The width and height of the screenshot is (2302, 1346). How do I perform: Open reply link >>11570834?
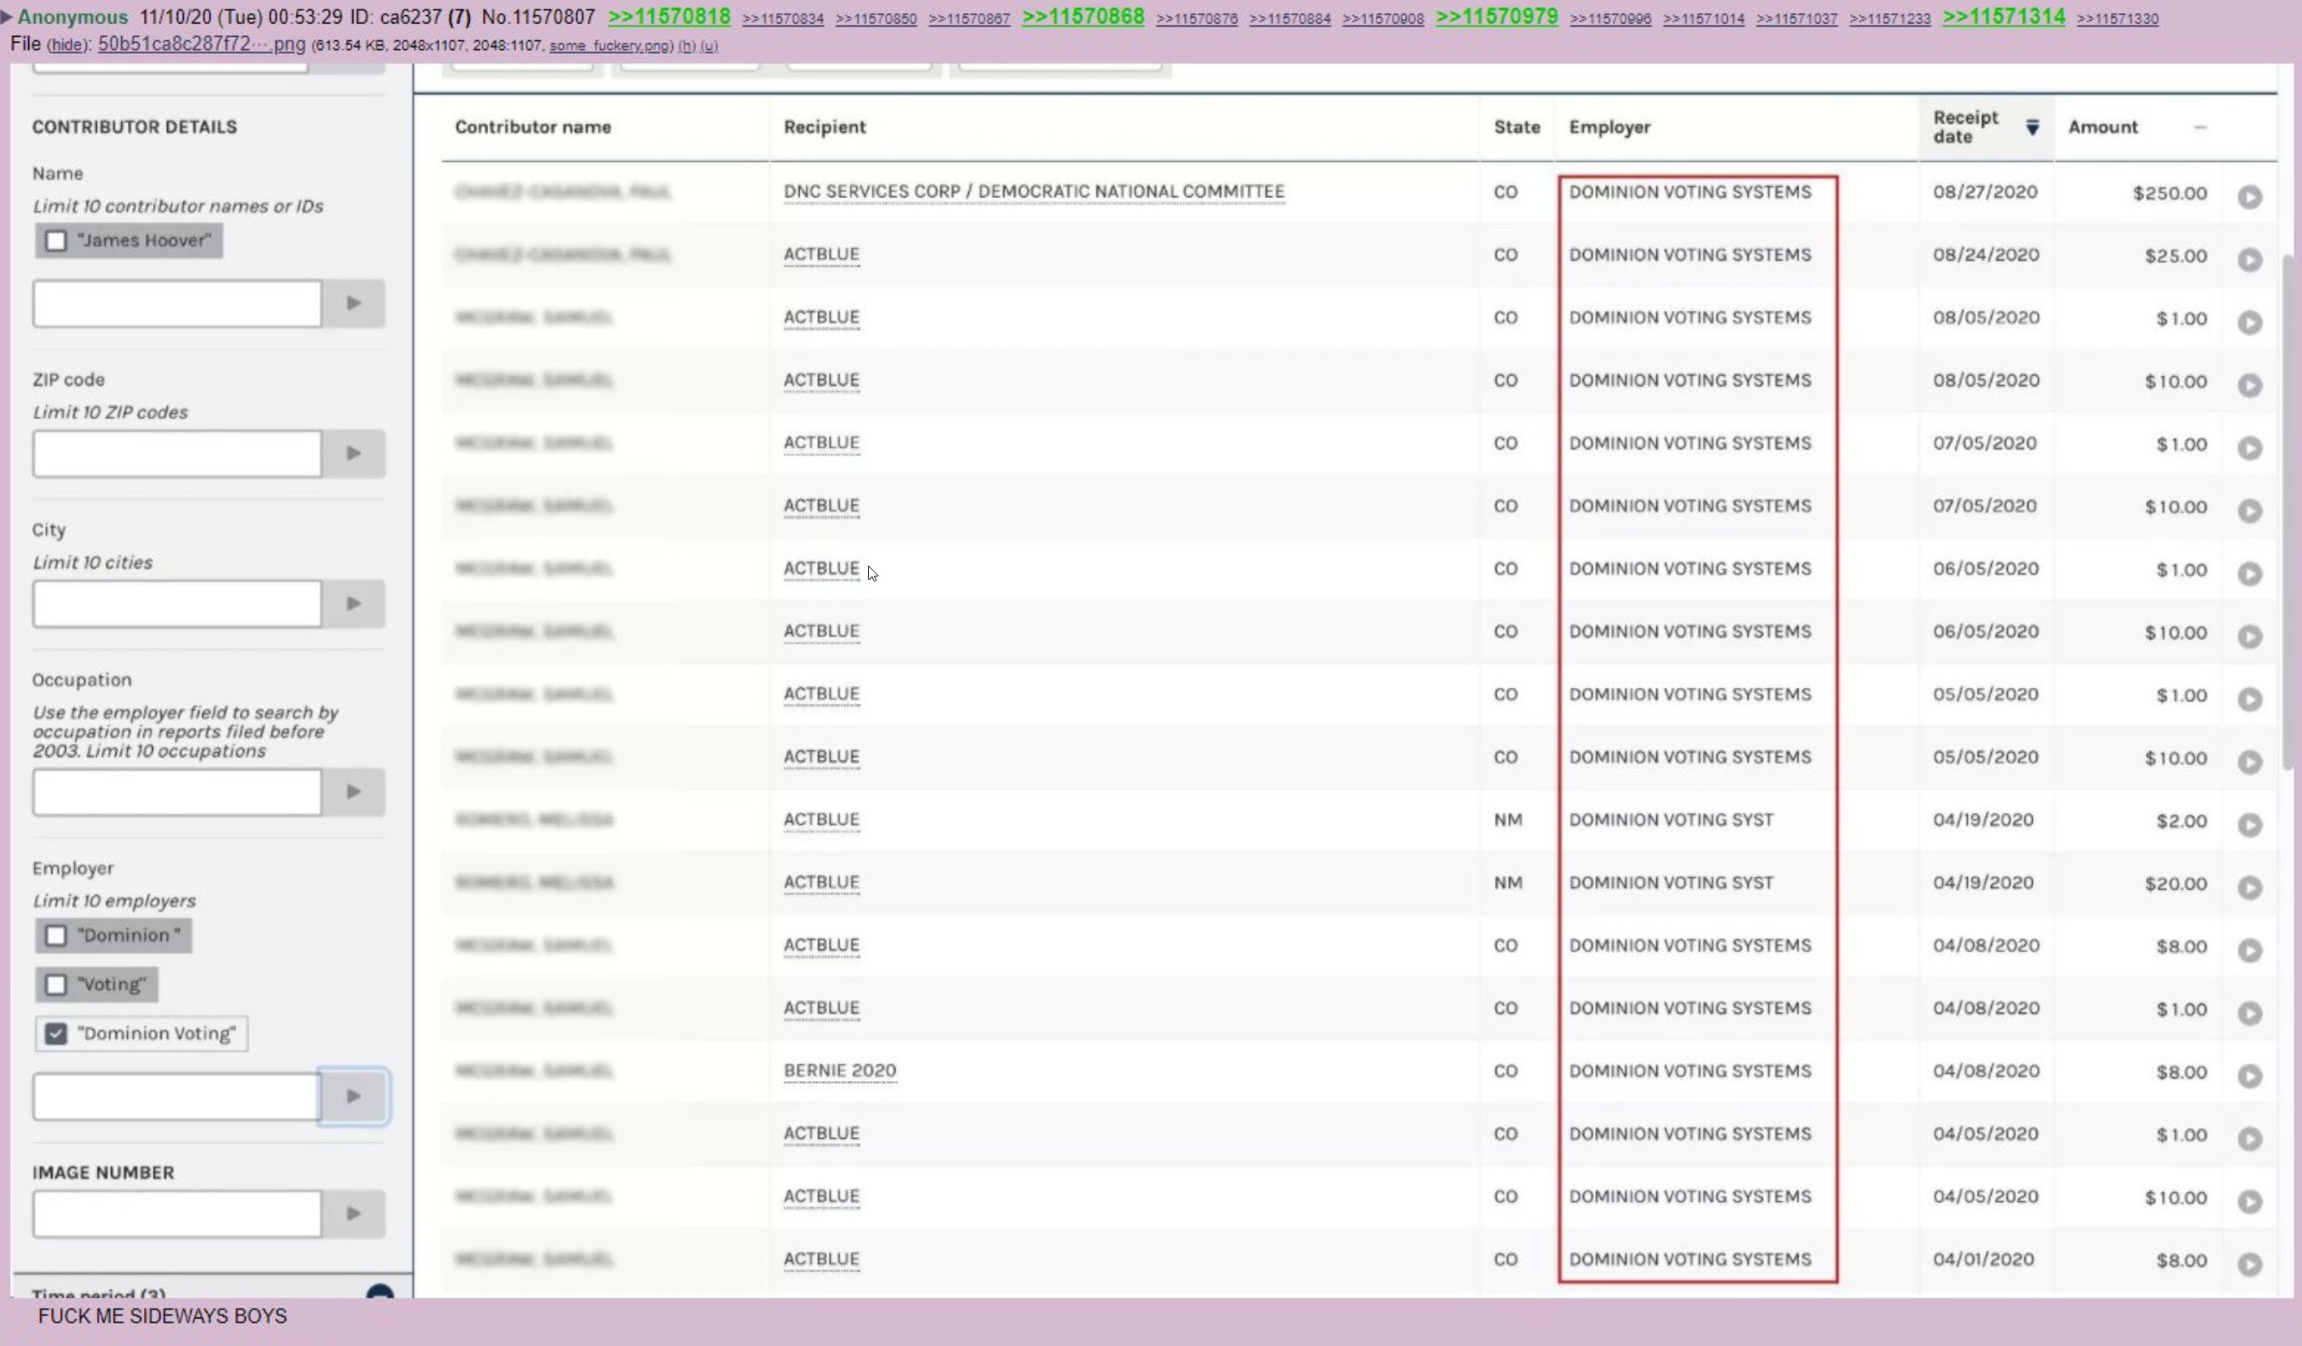[x=783, y=18]
